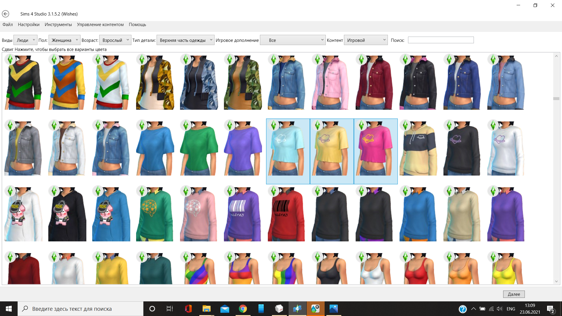Click the scroll down arrow of list

coord(556,281)
